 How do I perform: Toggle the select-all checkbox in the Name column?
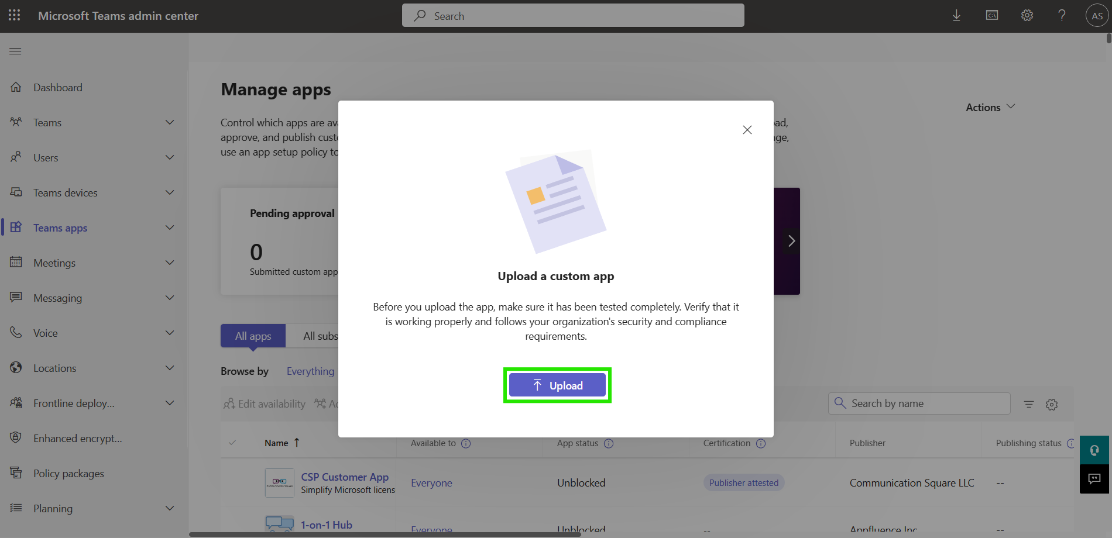coord(233,443)
